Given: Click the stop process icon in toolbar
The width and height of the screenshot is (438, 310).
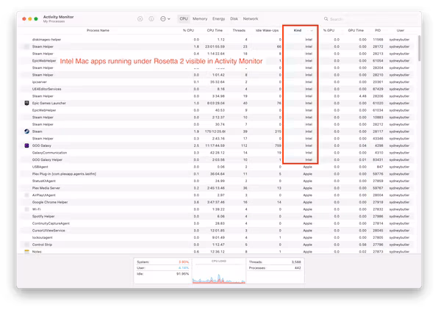Looking at the screenshot, I should point(140,18).
